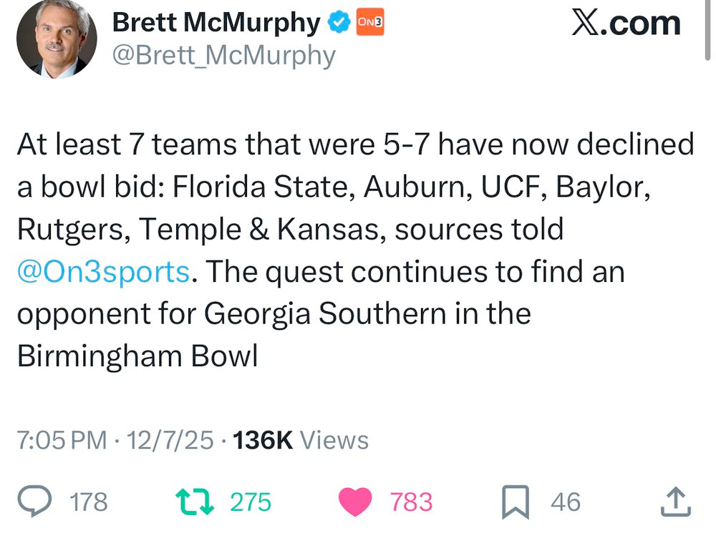Click the 275 reposts count
Viewport: 716px width, 538px height.
(251, 502)
